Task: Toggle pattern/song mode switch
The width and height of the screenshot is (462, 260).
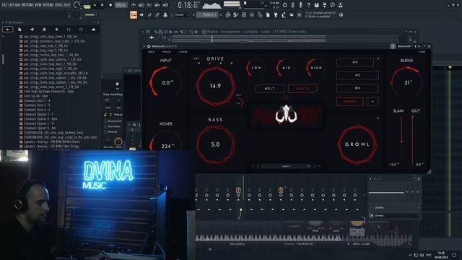Action: 87,6
